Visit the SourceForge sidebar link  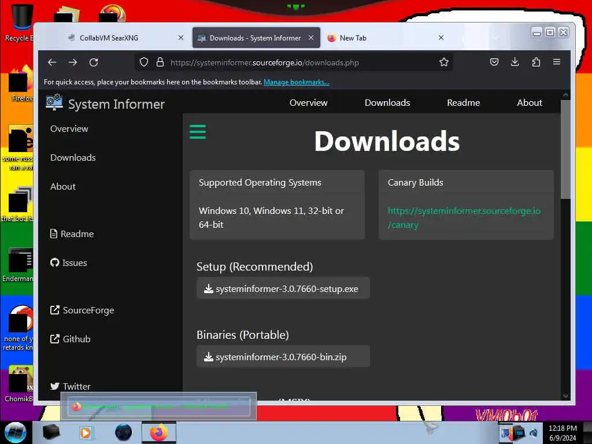point(82,310)
